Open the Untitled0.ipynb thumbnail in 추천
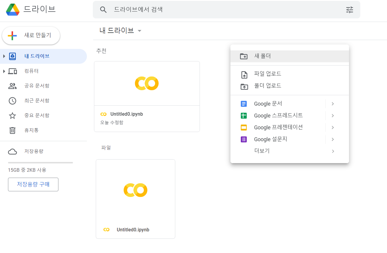 tap(147, 83)
